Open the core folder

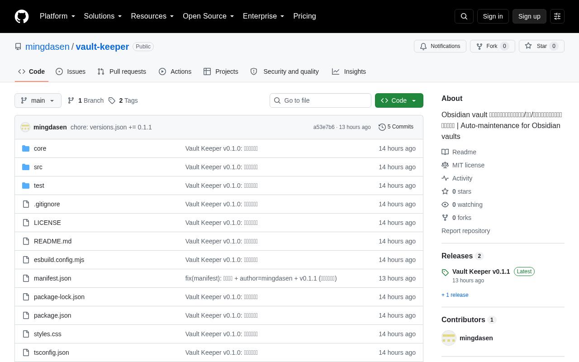[40, 148]
